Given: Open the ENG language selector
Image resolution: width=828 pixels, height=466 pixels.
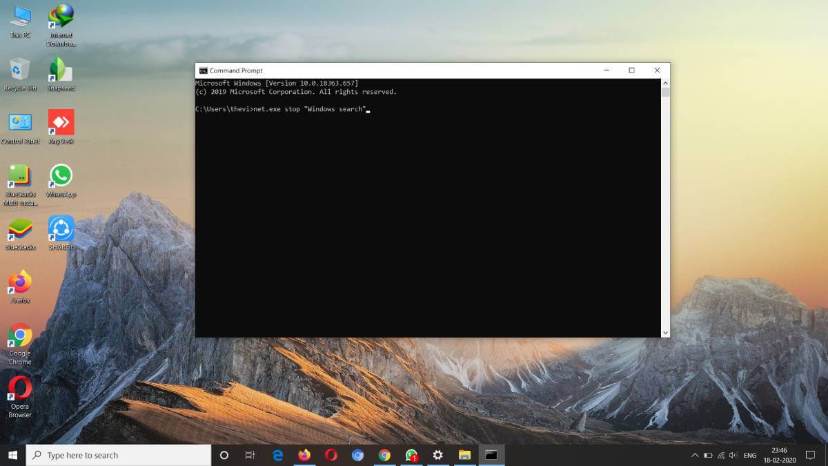Looking at the screenshot, I should click(x=749, y=456).
